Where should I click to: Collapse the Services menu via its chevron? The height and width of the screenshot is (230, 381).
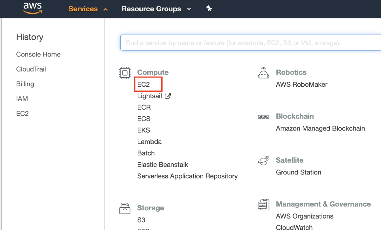[x=105, y=9]
